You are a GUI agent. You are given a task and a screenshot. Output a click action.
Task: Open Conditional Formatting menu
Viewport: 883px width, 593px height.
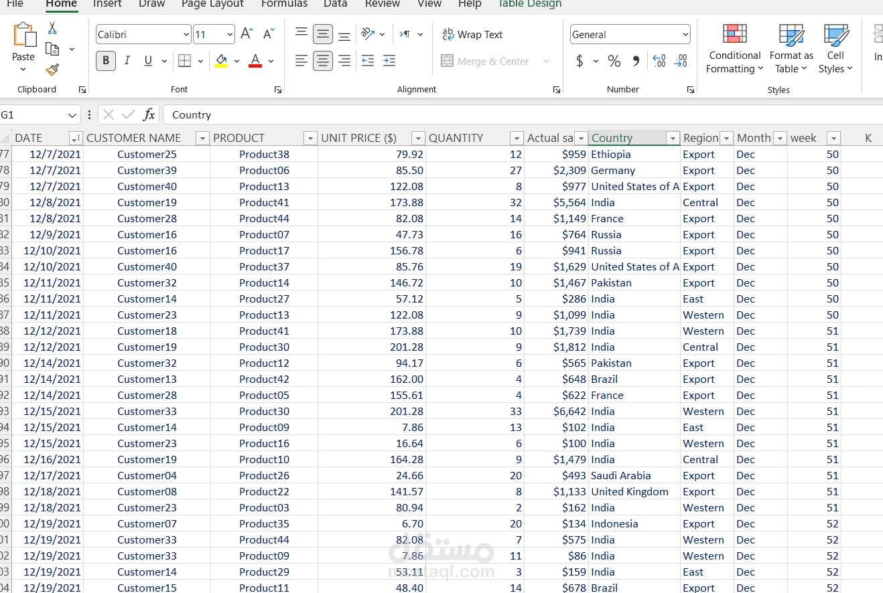click(x=735, y=49)
